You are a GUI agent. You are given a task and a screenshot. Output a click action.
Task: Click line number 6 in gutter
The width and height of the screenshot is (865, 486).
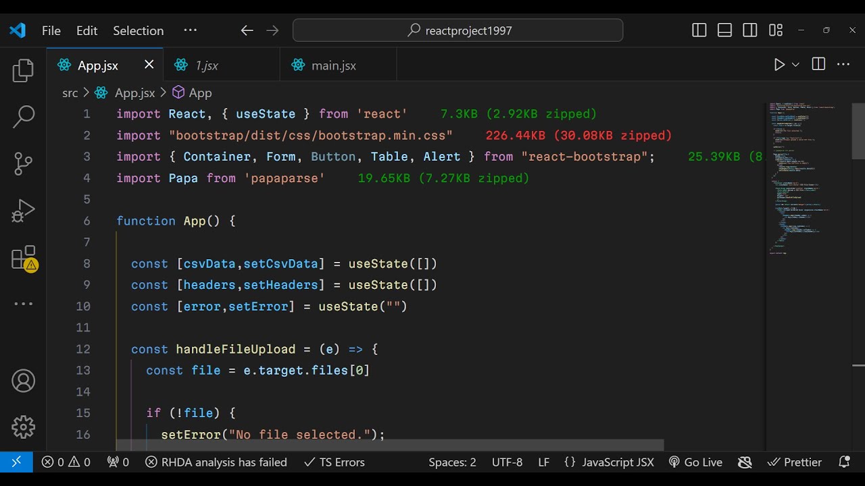pyautogui.click(x=86, y=221)
